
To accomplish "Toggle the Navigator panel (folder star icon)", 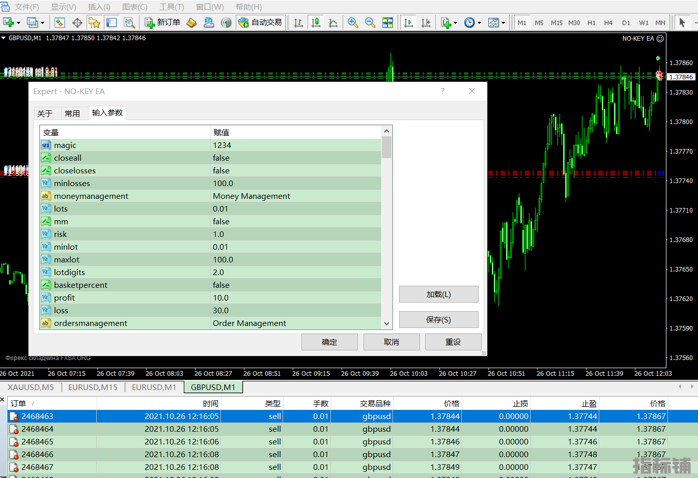I will tap(94, 22).
